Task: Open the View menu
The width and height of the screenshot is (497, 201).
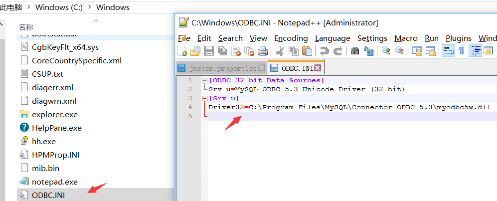Action: click(x=258, y=38)
